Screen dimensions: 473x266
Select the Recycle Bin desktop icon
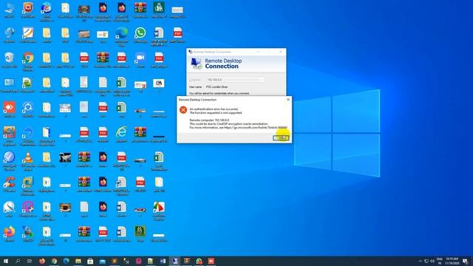pyautogui.click(x=9, y=60)
